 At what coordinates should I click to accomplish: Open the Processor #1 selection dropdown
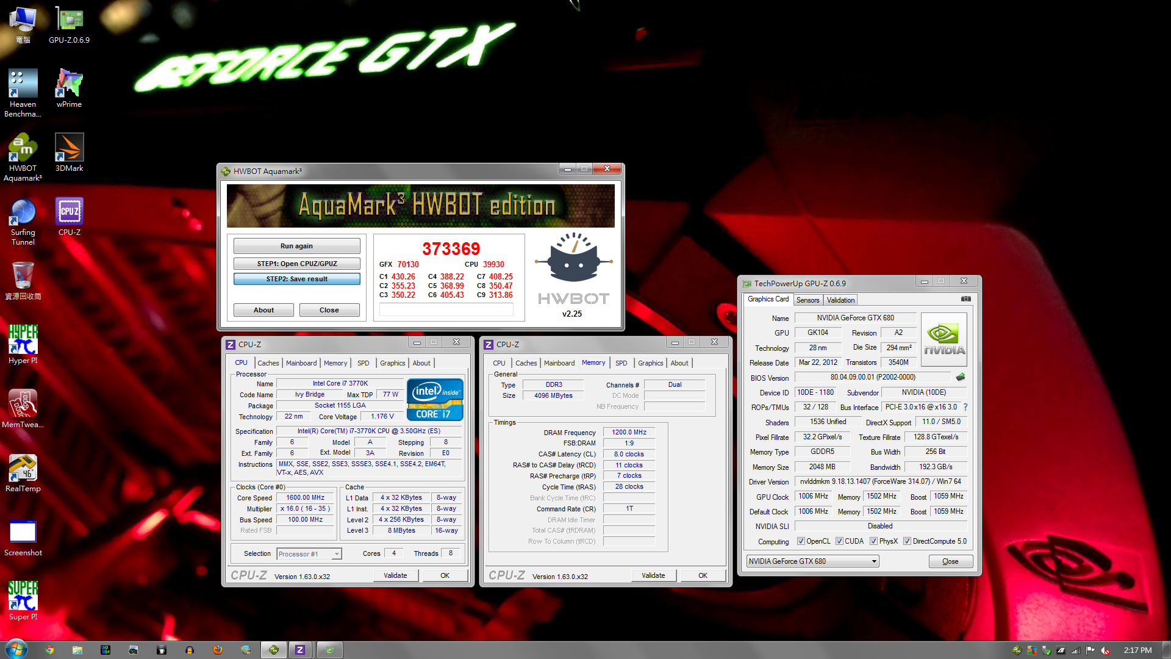tap(309, 554)
